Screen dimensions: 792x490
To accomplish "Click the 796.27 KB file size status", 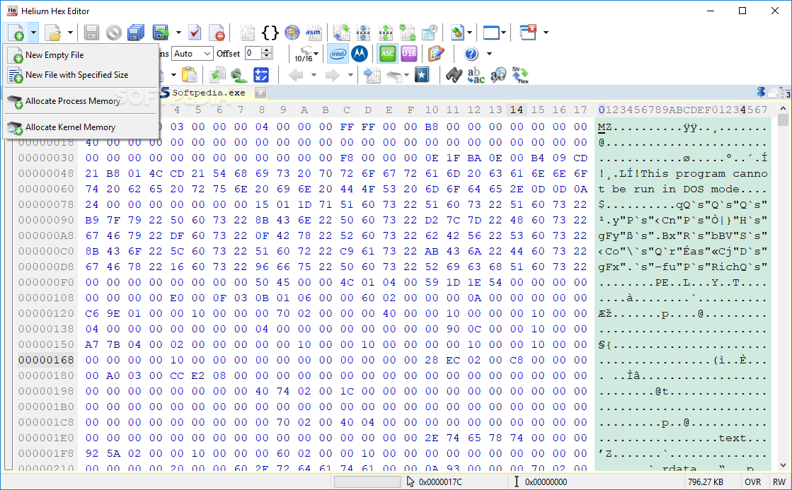I will [705, 482].
